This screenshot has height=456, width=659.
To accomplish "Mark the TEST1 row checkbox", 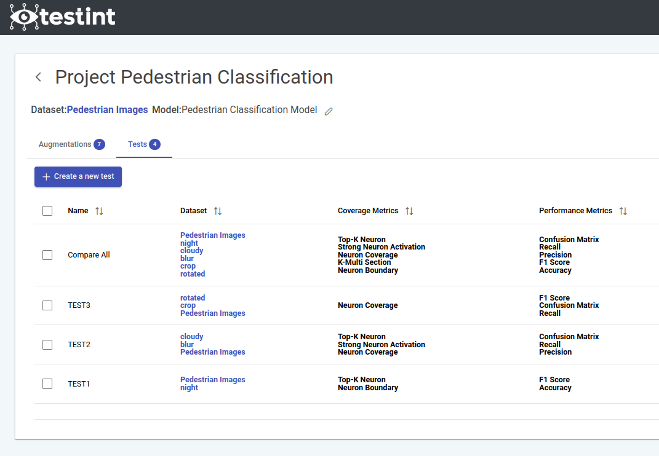I will 47,384.
